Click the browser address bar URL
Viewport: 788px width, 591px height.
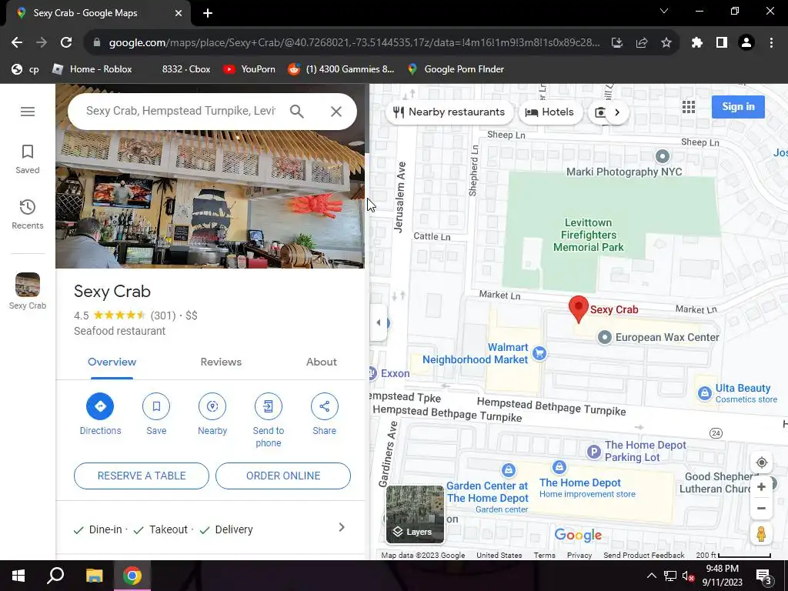354,43
